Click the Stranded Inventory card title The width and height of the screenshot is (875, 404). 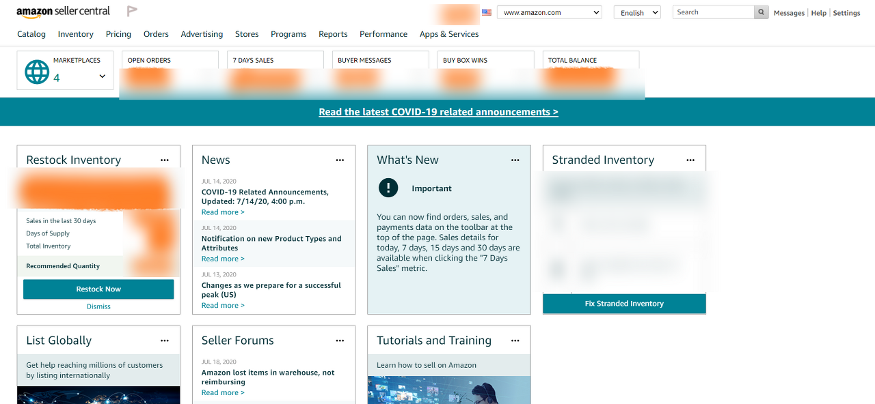click(x=603, y=160)
